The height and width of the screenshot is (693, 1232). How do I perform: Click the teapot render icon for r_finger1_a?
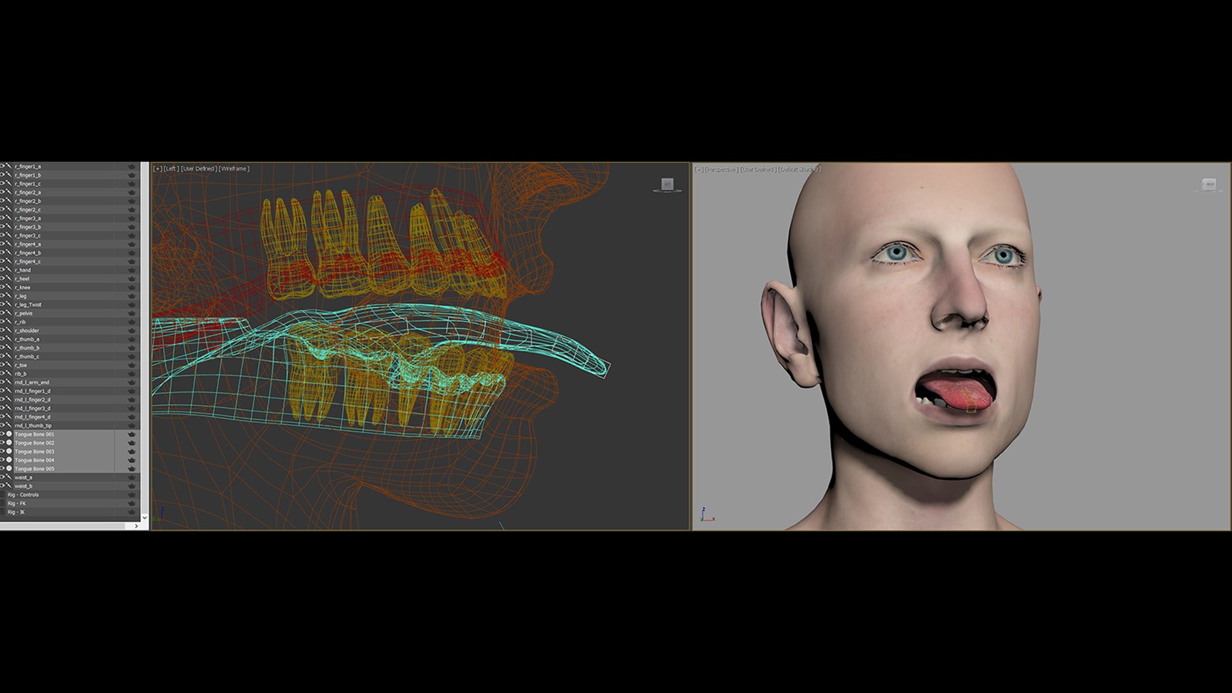coord(132,166)
